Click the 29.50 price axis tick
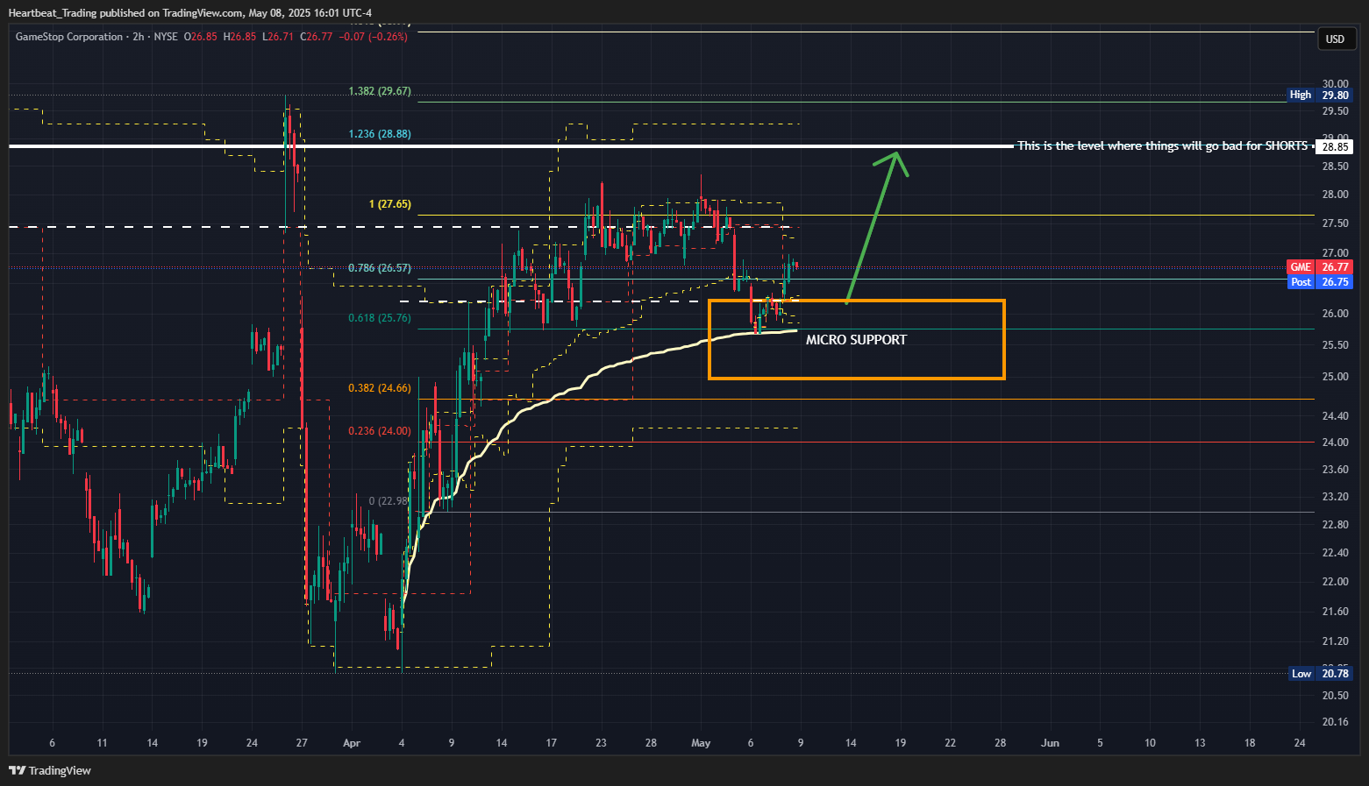 click(1336, 111)
